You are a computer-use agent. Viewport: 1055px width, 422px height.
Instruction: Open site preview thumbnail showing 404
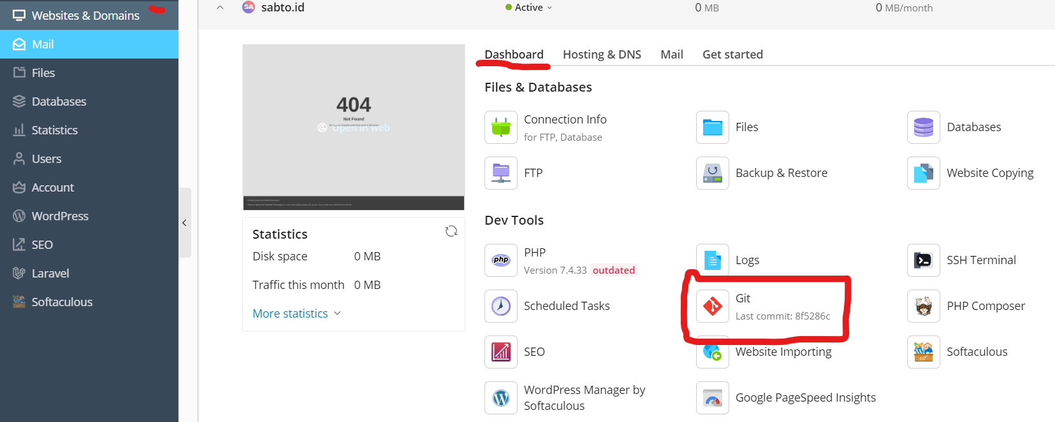[354, 127]
